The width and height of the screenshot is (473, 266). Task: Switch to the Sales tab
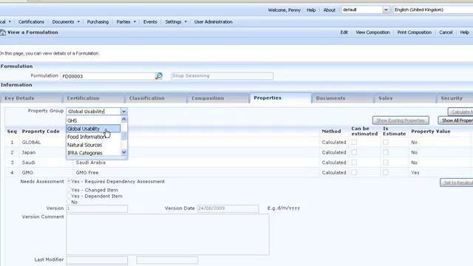[406, 98]
